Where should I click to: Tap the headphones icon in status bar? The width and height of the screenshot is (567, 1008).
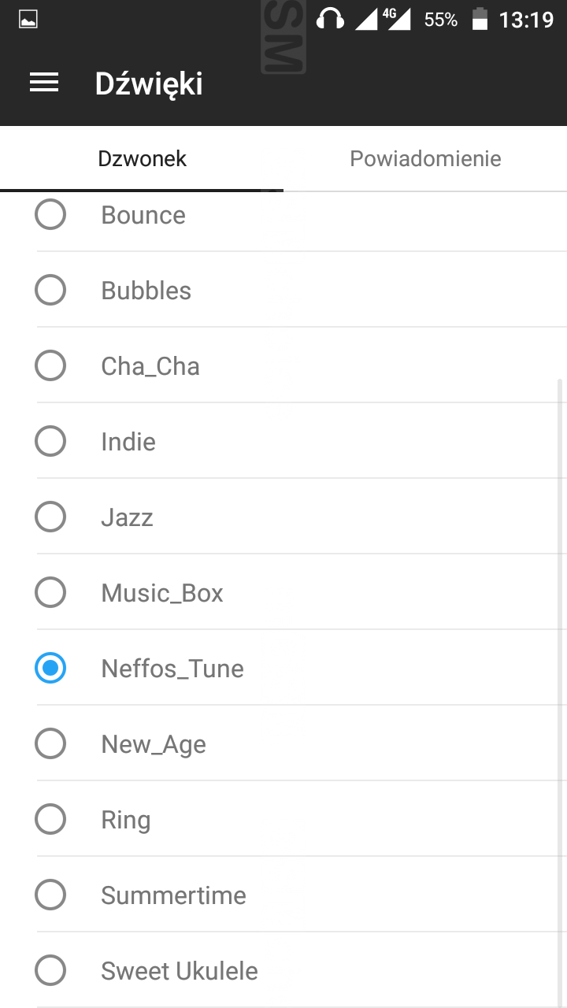click(x=330, y=19)
